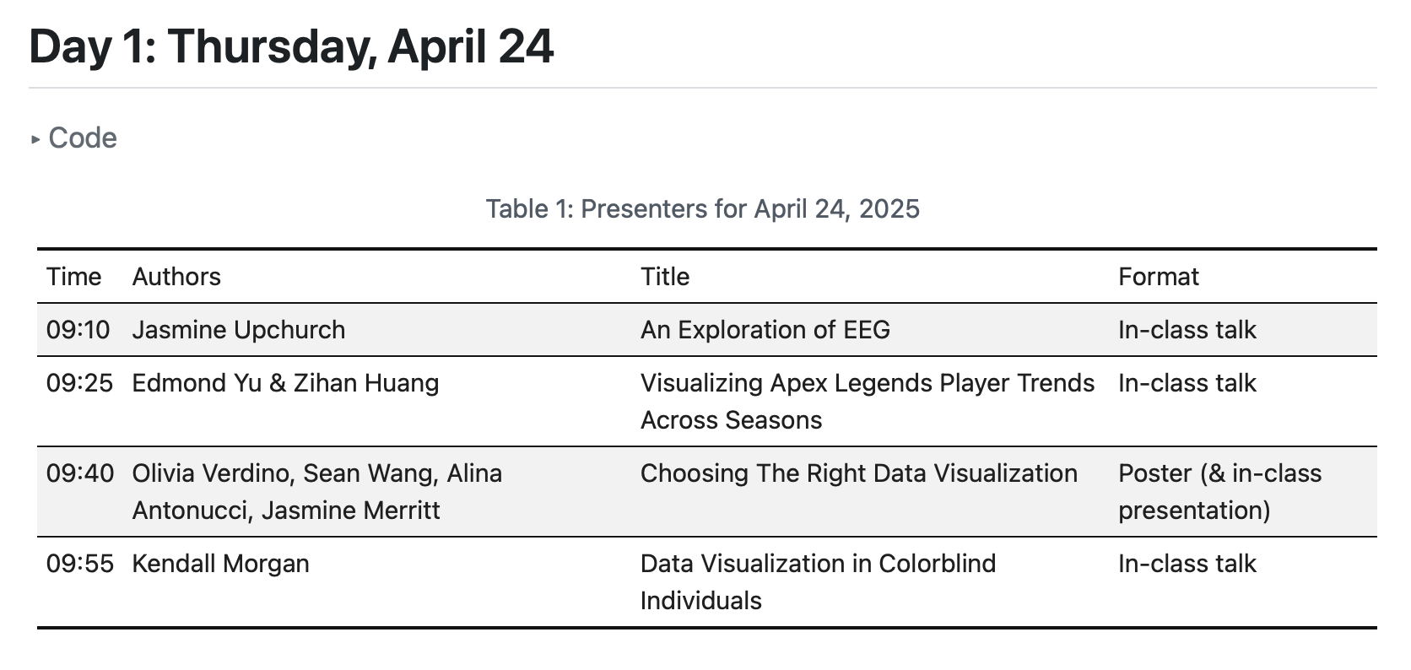Screen dimensions: 1411x670
Task: Click the An Exploration of EEG title
Action: click(765, 330)
